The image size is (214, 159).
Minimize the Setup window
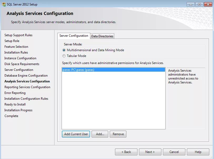[191, 4]
